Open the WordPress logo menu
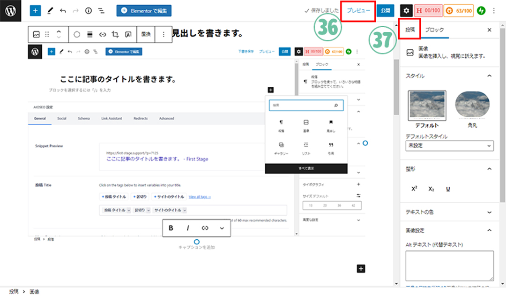 (x=11, y=10)
